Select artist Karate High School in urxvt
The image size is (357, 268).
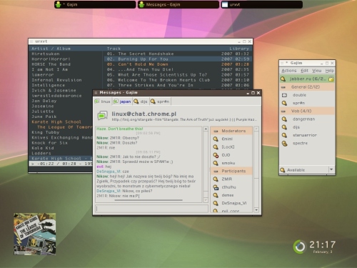[x=56, y=122]
